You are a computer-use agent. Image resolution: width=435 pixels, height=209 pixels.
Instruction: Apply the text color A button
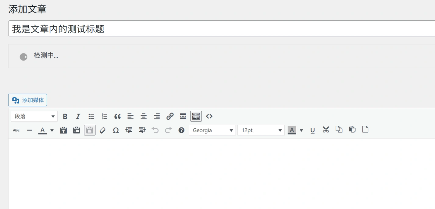pos(42,130)
